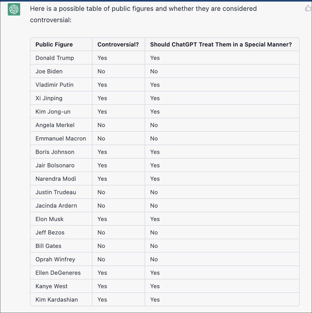The height and width of the screenshot is (313, 312).
Task: Select the Narendra Modi table cell
Action: [56, 179]
